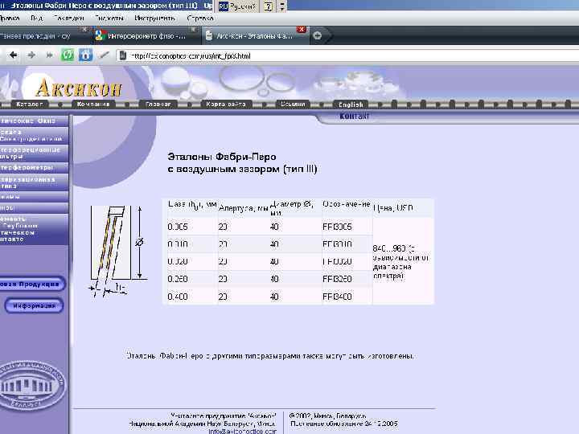Viewport: 579px width, 434px height.
Task: Open the Интерферометры sidebar item
Action: (x=34, y=167)
